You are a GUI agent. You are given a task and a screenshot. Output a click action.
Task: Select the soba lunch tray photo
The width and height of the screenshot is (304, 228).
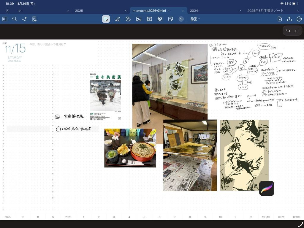point(130,148)
